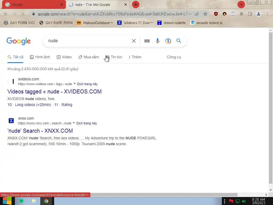Open the taskbar clock showing 8:28 AM
This screenshot has height=205, width=273.
tap(259, 201)
